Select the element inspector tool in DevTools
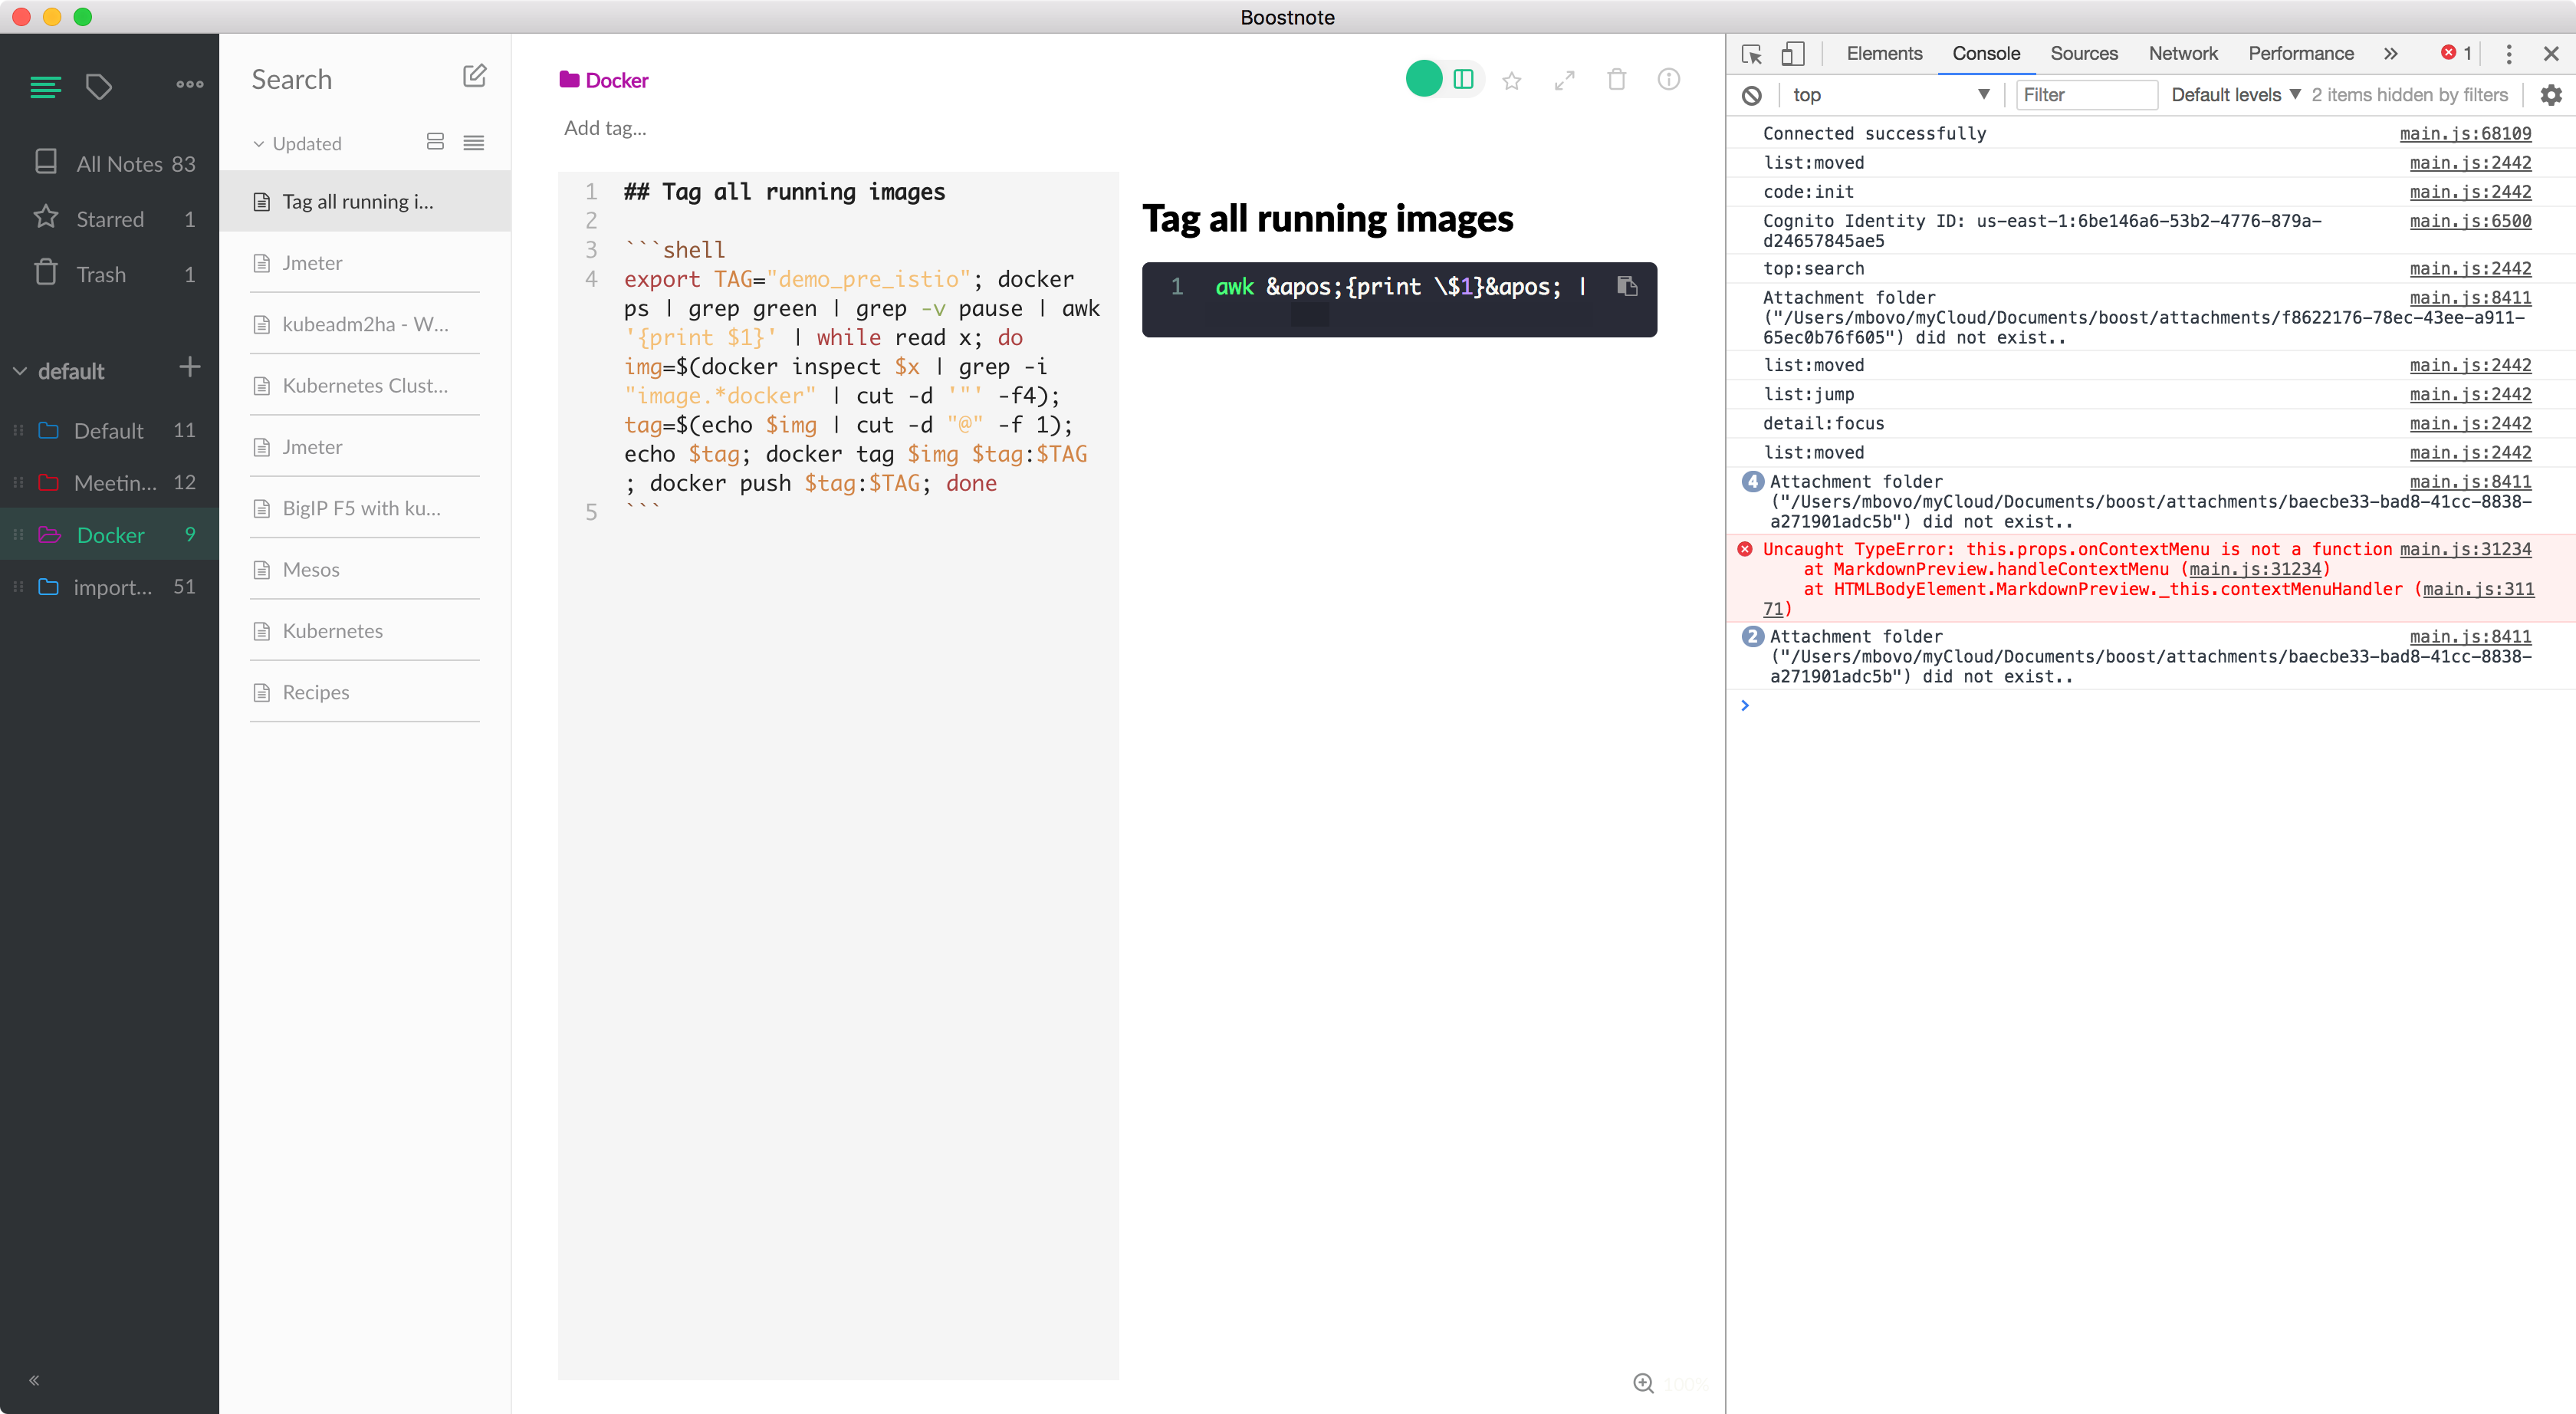2576x1414 pixels. [1752, 54]
